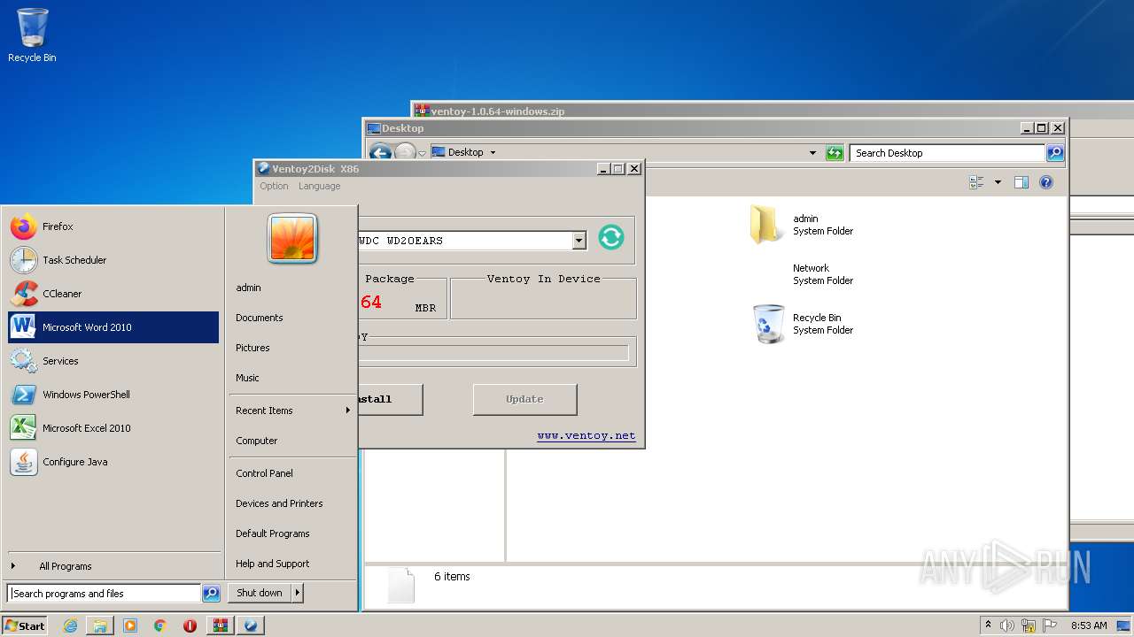
Task: Click the Search Desktop field
Action: tap(947, 153)
